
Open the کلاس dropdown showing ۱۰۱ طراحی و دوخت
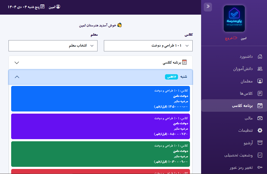coord(148,45)
